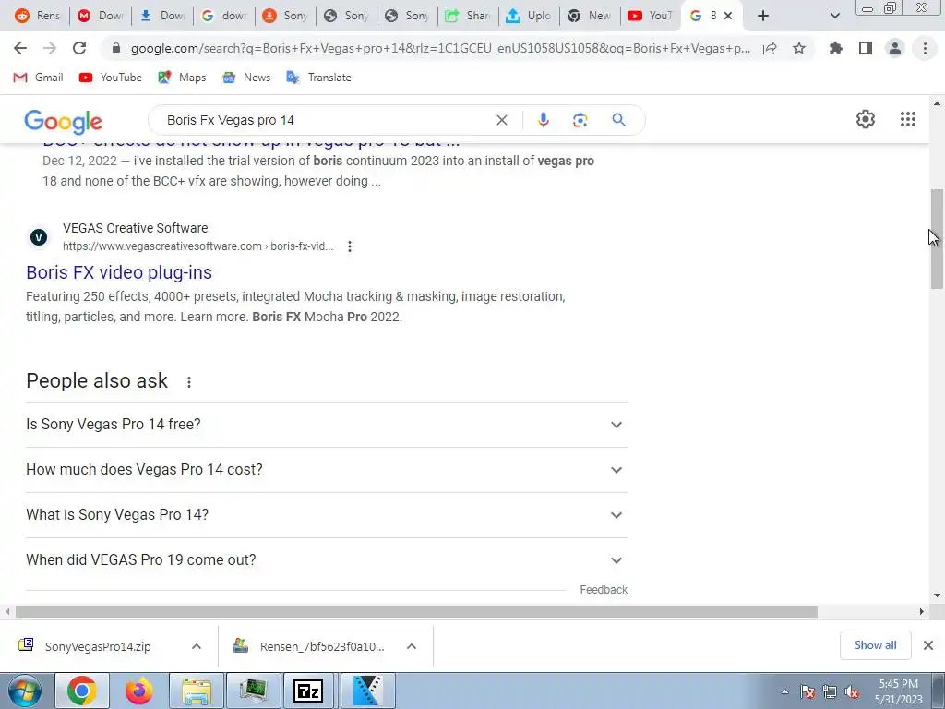The height and width of the screenshot is (709, 945).
Task: Click Show all downloads button
Action: click(x=875, y=645)
